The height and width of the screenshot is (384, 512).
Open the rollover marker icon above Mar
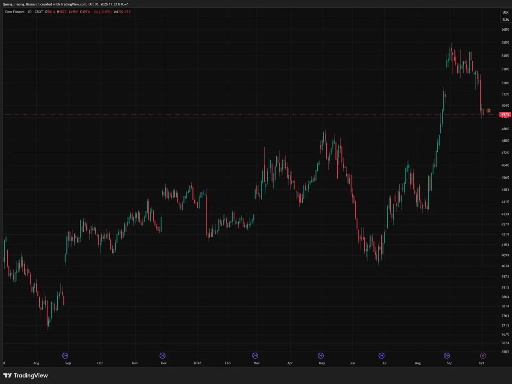255,356
